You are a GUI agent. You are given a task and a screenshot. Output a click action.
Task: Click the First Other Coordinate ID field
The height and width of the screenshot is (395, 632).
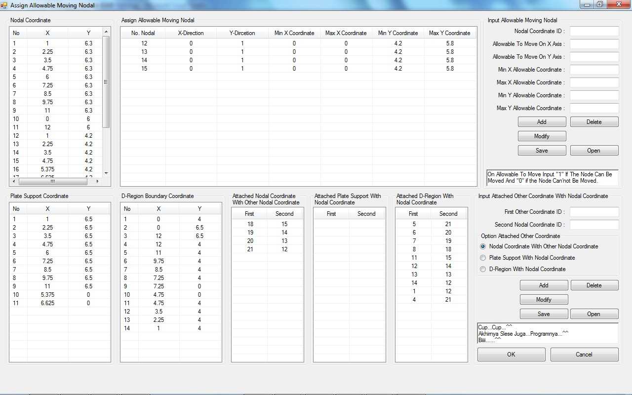[594, 212]
